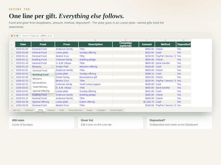
Task: Switch to the Funds sheet tab
Action: (62, 110)
